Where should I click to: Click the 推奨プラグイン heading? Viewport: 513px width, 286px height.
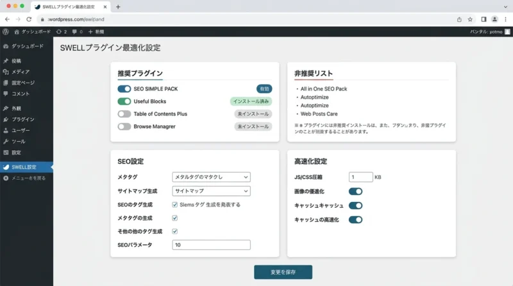(140, 73)
